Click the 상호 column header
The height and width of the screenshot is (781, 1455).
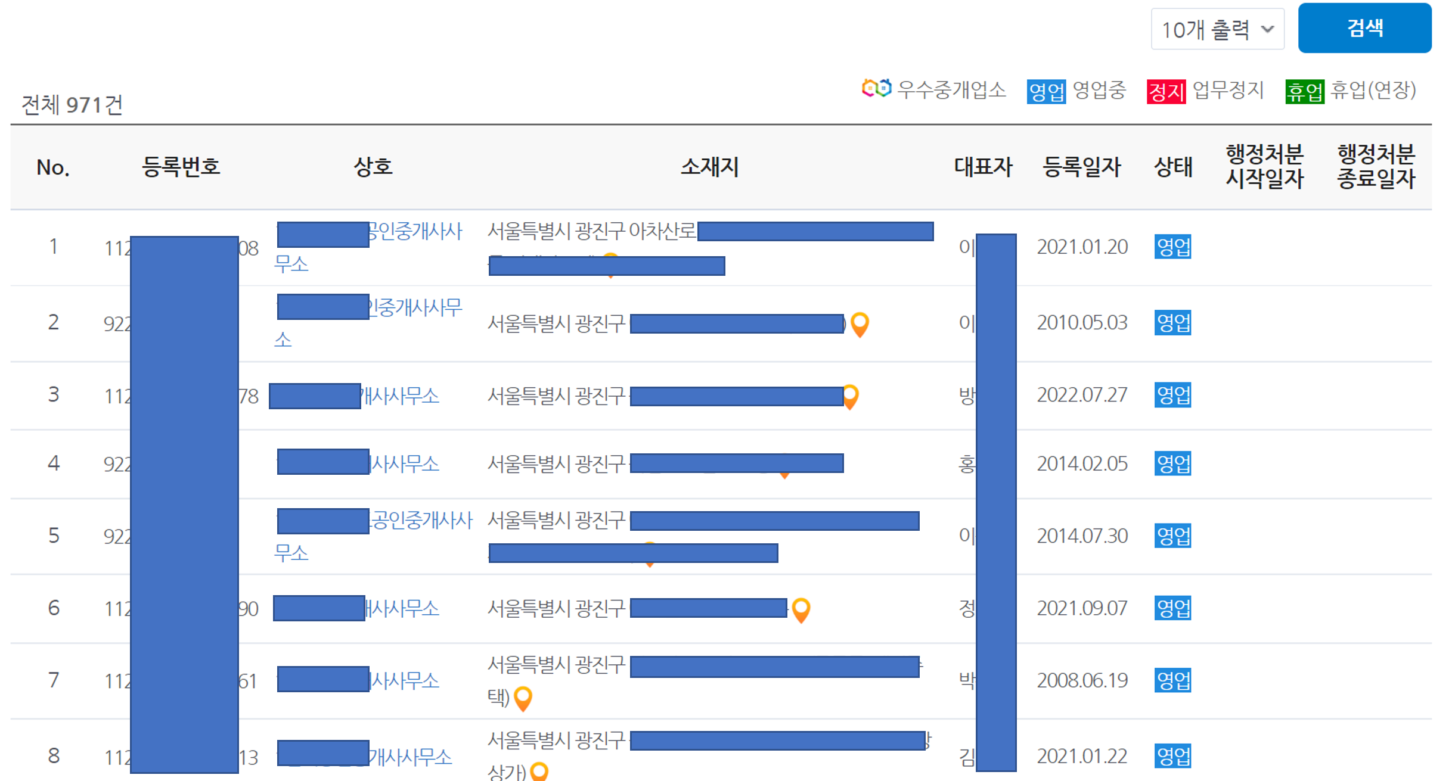[373, 167]
